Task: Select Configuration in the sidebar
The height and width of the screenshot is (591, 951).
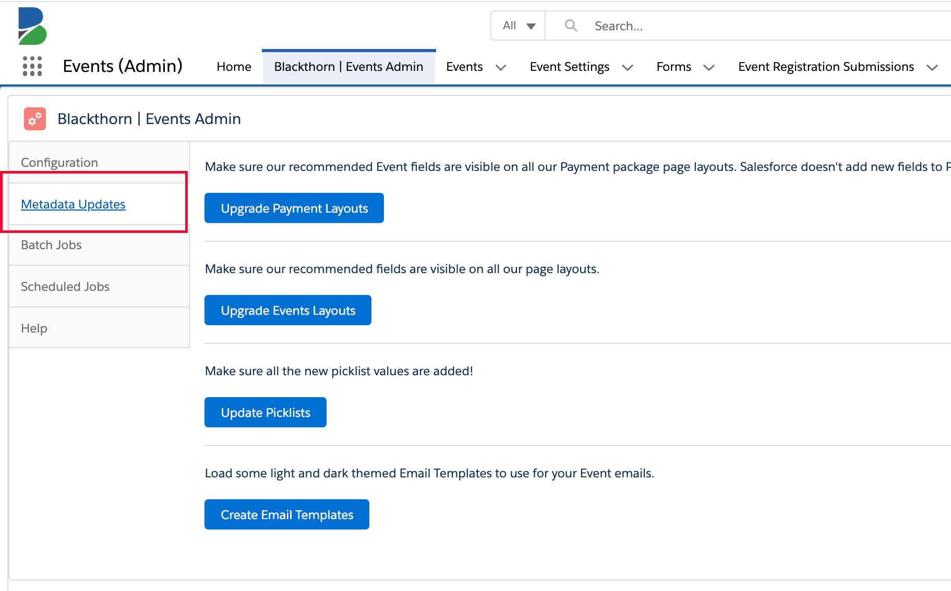Action: pos(99,162)
